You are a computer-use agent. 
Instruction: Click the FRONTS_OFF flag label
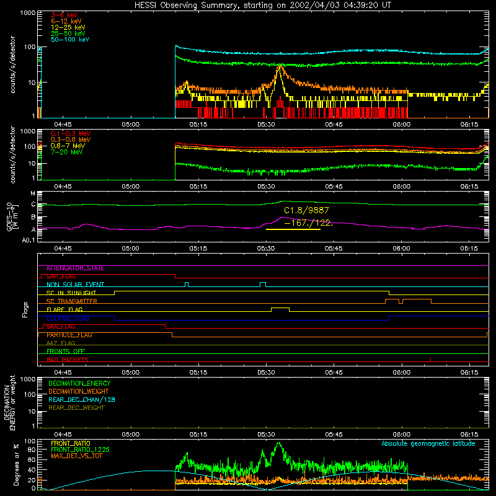66,352
